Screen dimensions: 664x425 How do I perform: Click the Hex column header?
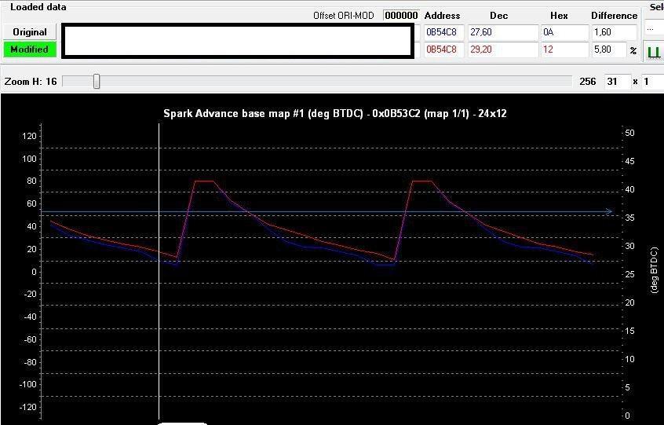pyautogui.click(x=559, y=16)
